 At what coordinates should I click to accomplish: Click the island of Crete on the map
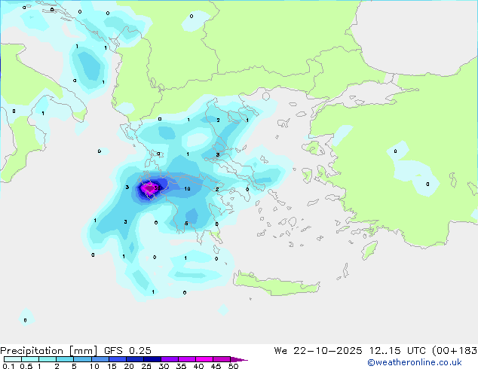click(276, 284)
